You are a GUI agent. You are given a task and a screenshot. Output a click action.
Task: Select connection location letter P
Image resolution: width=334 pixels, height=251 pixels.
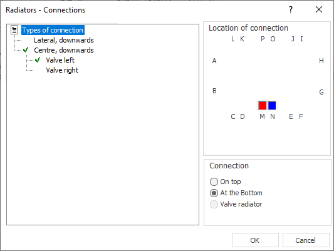(x=263, y=39)
